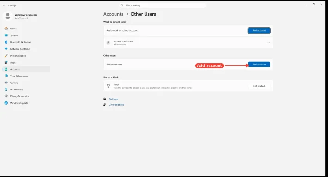Open Bluetooth & devices page

coord(21,42)
